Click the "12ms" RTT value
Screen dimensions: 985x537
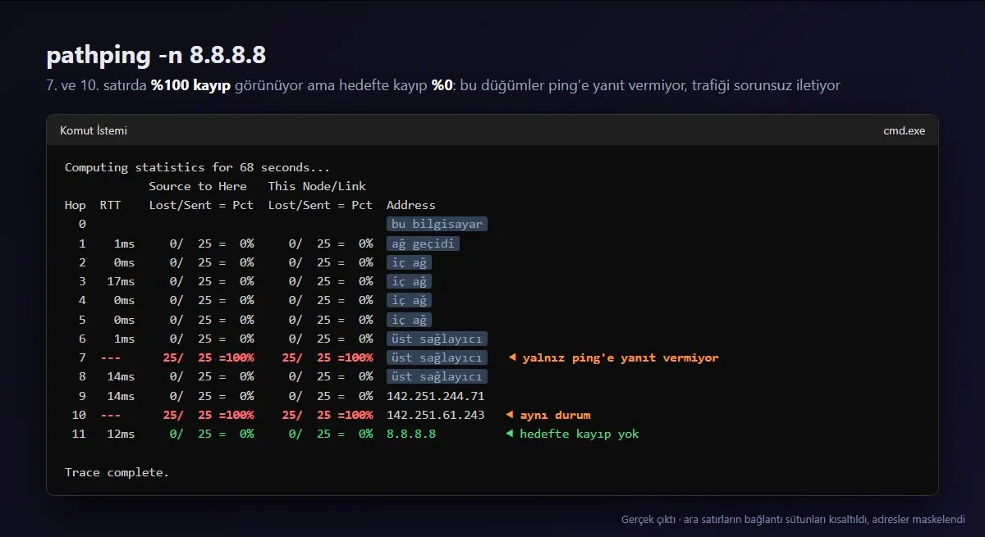tap(121, 434)
